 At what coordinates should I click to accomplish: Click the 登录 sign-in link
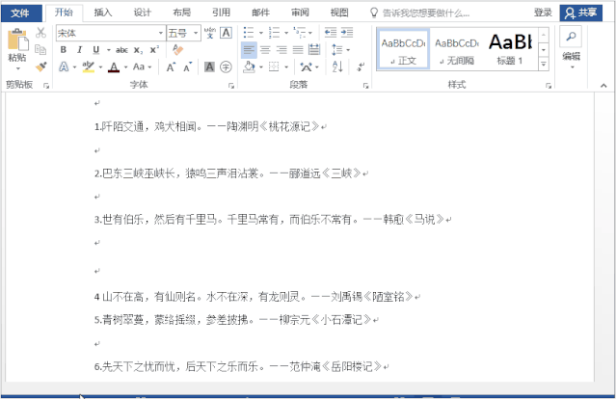coord(543,13)
